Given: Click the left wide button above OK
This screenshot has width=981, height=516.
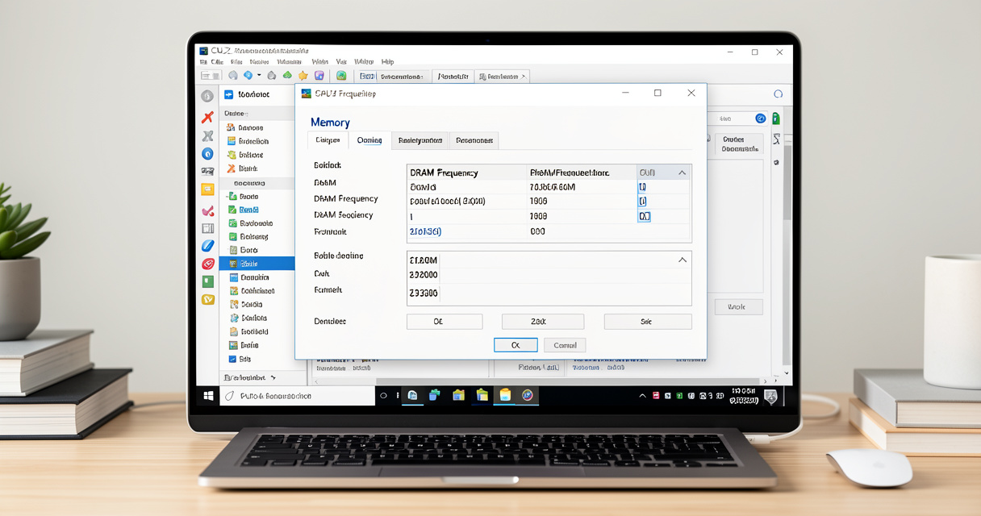Looking at the screenshot, I should (x=445, y=322).
